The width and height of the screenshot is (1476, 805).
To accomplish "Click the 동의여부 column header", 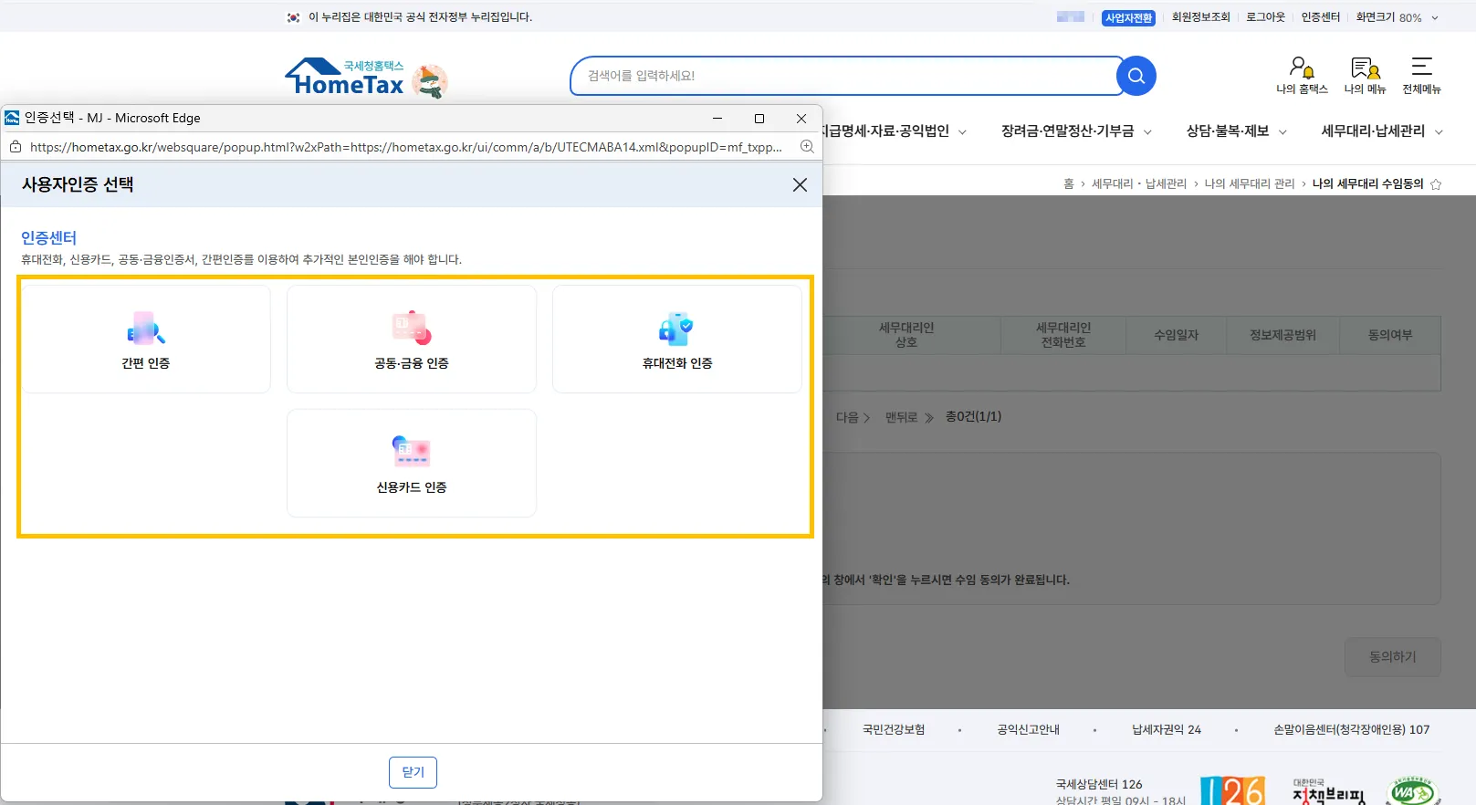I will pos(1390,335).
